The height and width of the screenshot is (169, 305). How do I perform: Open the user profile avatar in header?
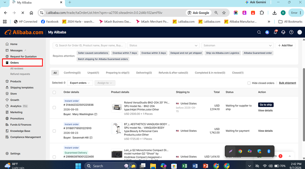(300, 32)
